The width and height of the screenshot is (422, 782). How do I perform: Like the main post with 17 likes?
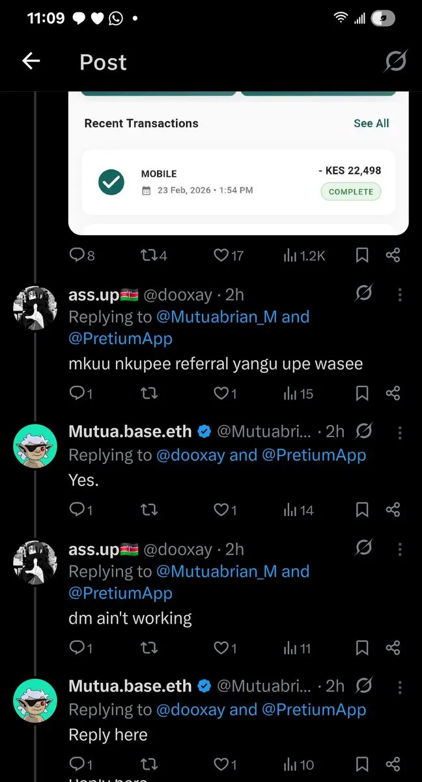tap(229, 255)
